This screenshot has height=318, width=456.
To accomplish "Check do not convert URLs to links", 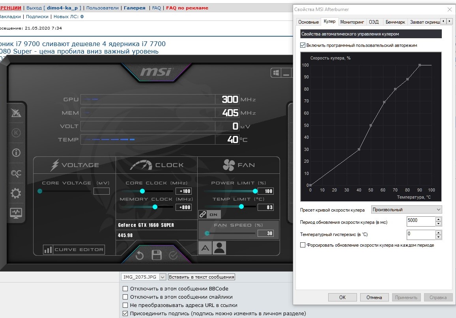I will tap(125, 305).
